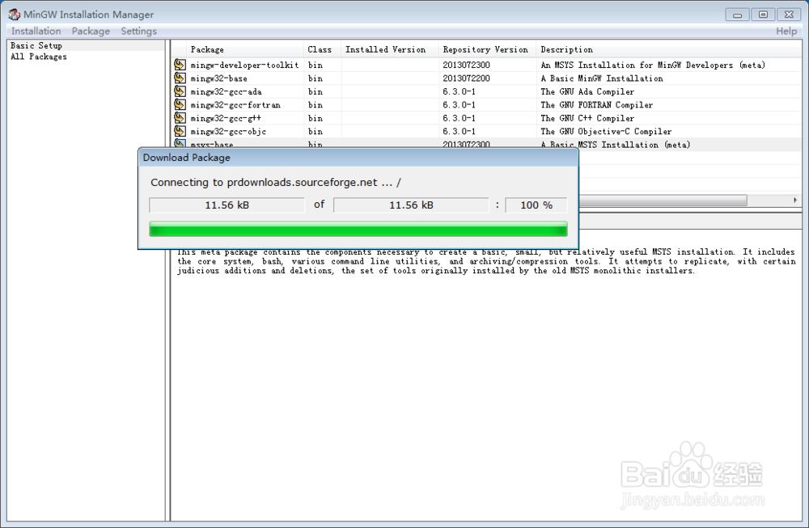This screenshot has height=528, width=809.
Task: Click the 100 % progress percentage field
Action: coord(536,205)
